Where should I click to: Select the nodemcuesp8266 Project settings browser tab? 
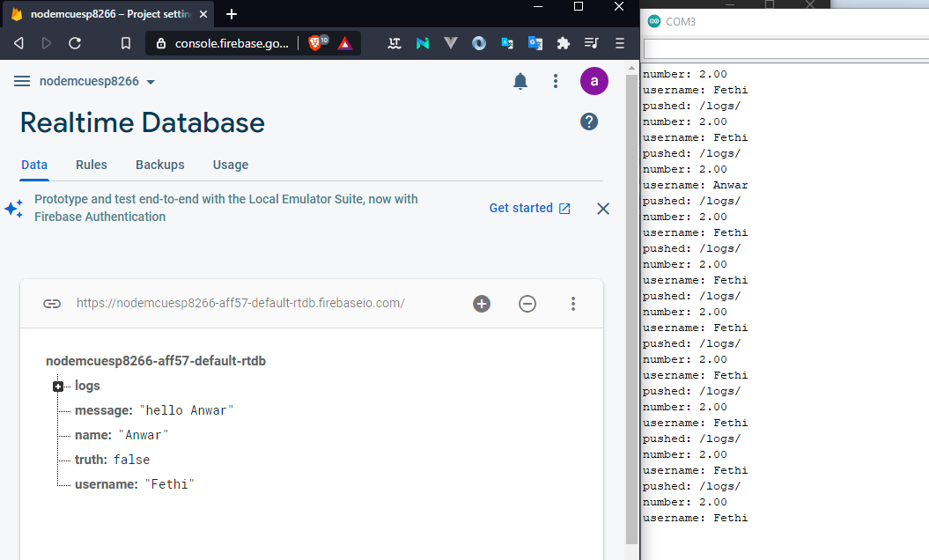(109, 14)
